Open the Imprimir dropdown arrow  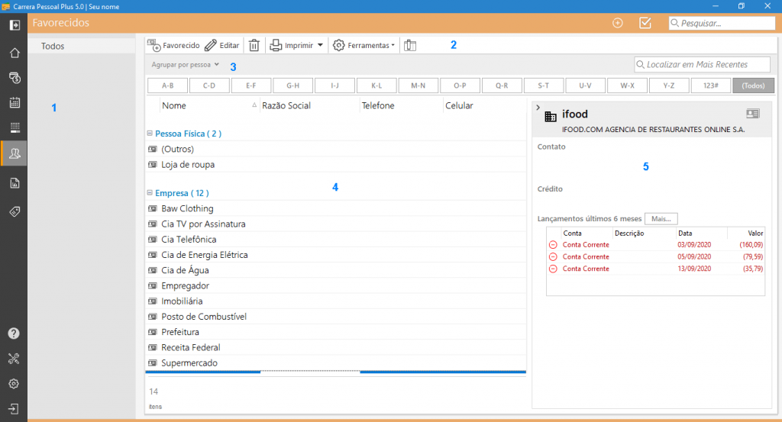click(320, 45)
